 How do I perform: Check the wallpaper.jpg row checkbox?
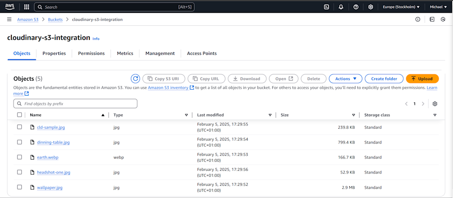click(x=19, y=187)
